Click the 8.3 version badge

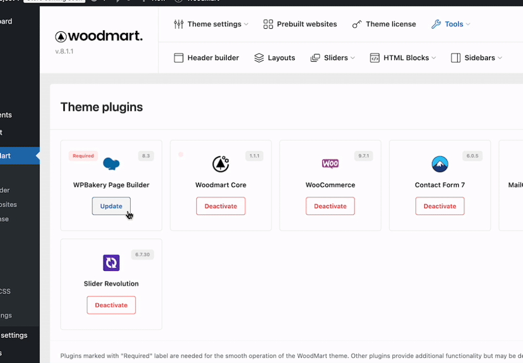tap(146, 156)
